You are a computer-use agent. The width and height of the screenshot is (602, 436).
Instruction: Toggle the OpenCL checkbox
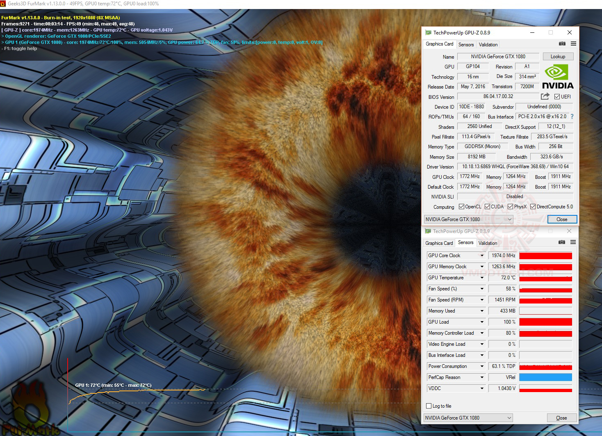pos(461,207)
